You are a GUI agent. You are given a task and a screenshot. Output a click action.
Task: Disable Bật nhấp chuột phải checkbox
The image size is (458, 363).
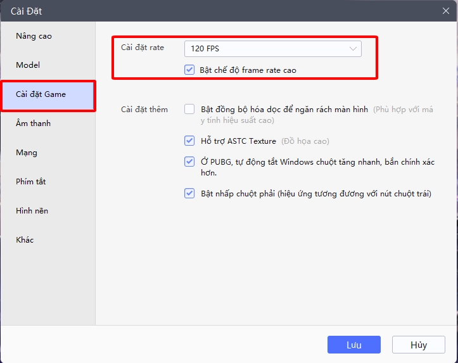pos(189,193)
